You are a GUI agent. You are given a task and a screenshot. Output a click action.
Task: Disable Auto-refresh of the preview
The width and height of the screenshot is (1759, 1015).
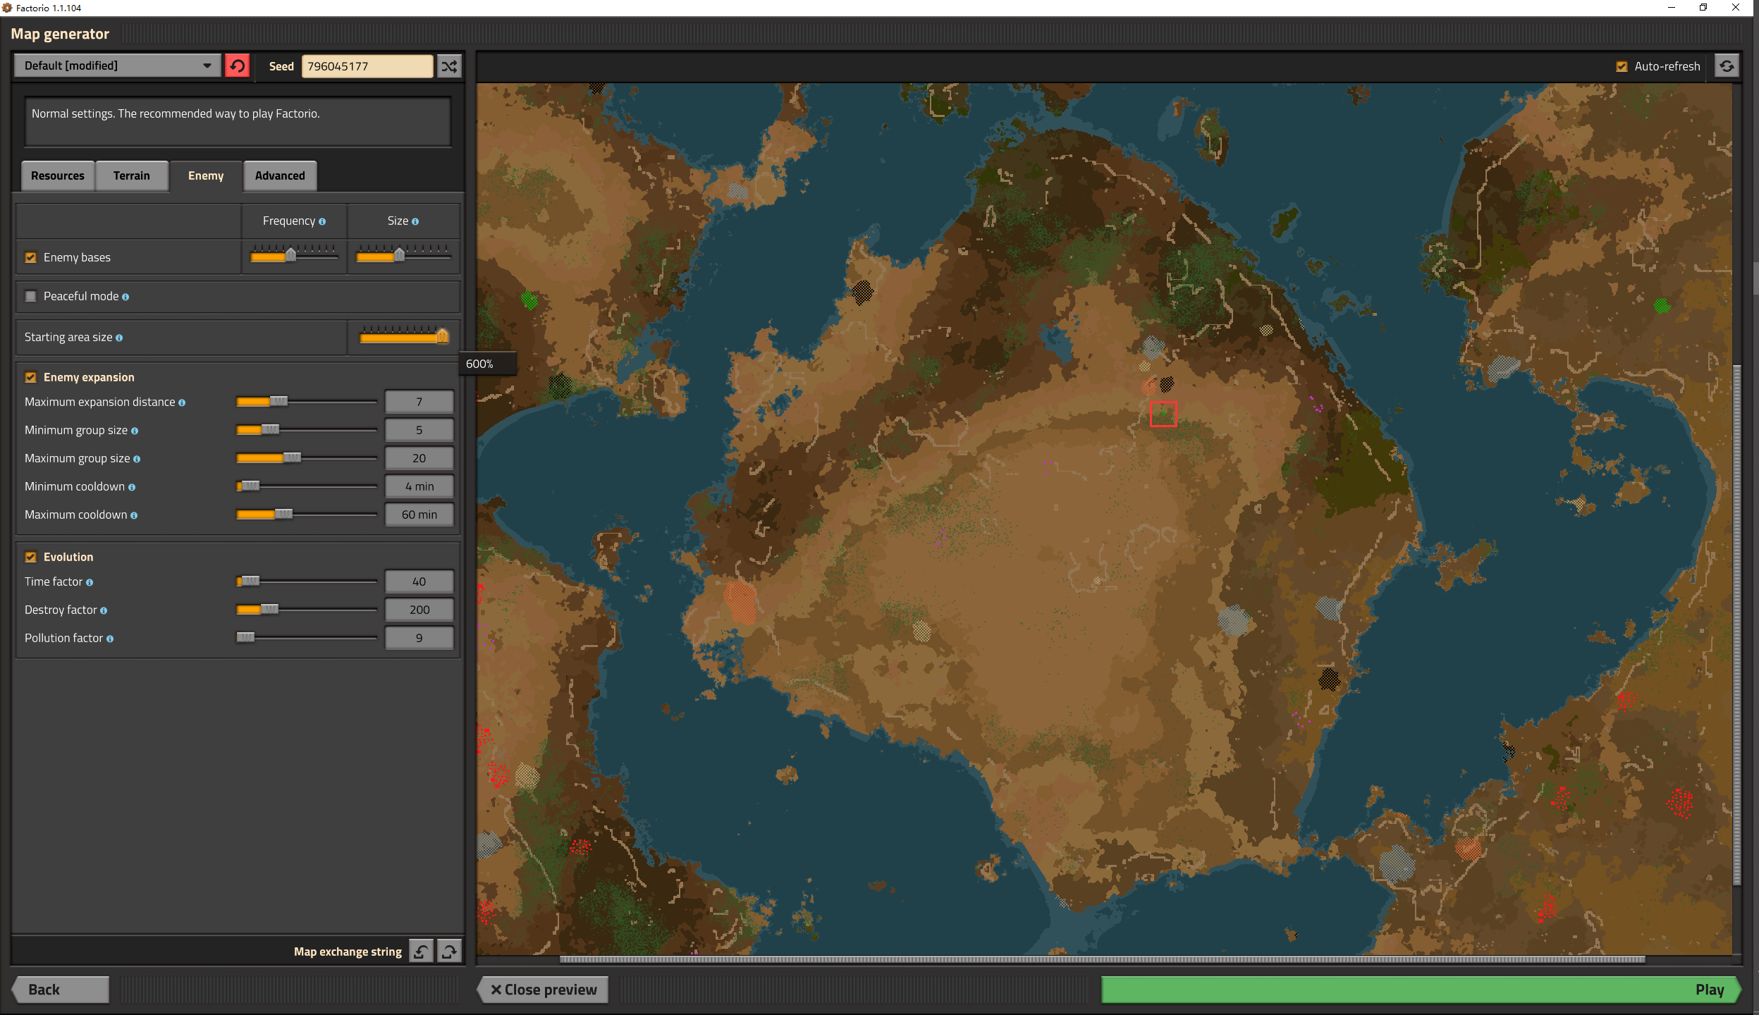[x=1622, y=66]
